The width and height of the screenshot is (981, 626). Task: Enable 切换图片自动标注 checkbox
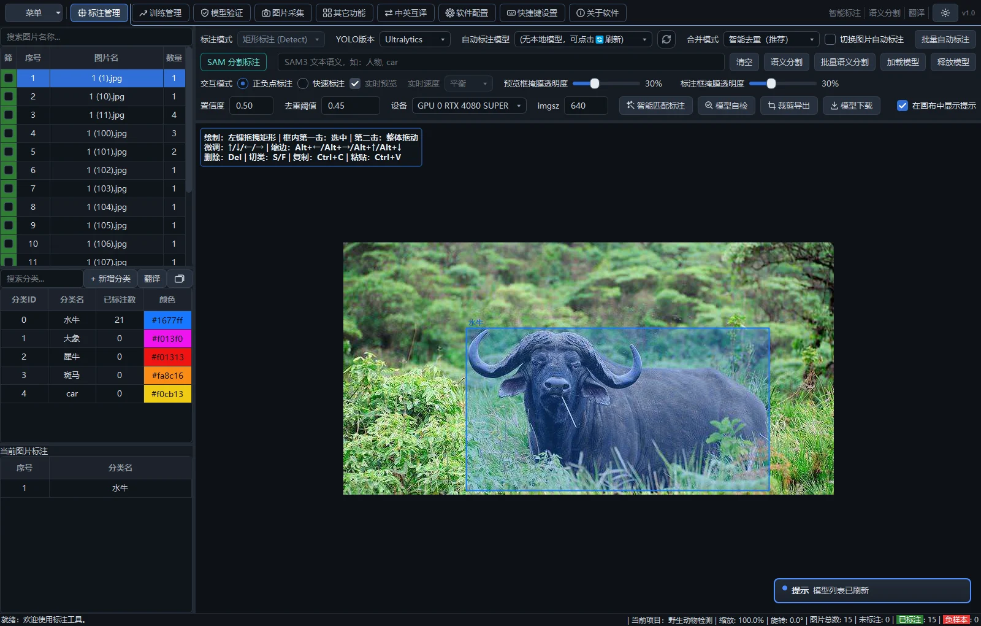coord(830,39)
